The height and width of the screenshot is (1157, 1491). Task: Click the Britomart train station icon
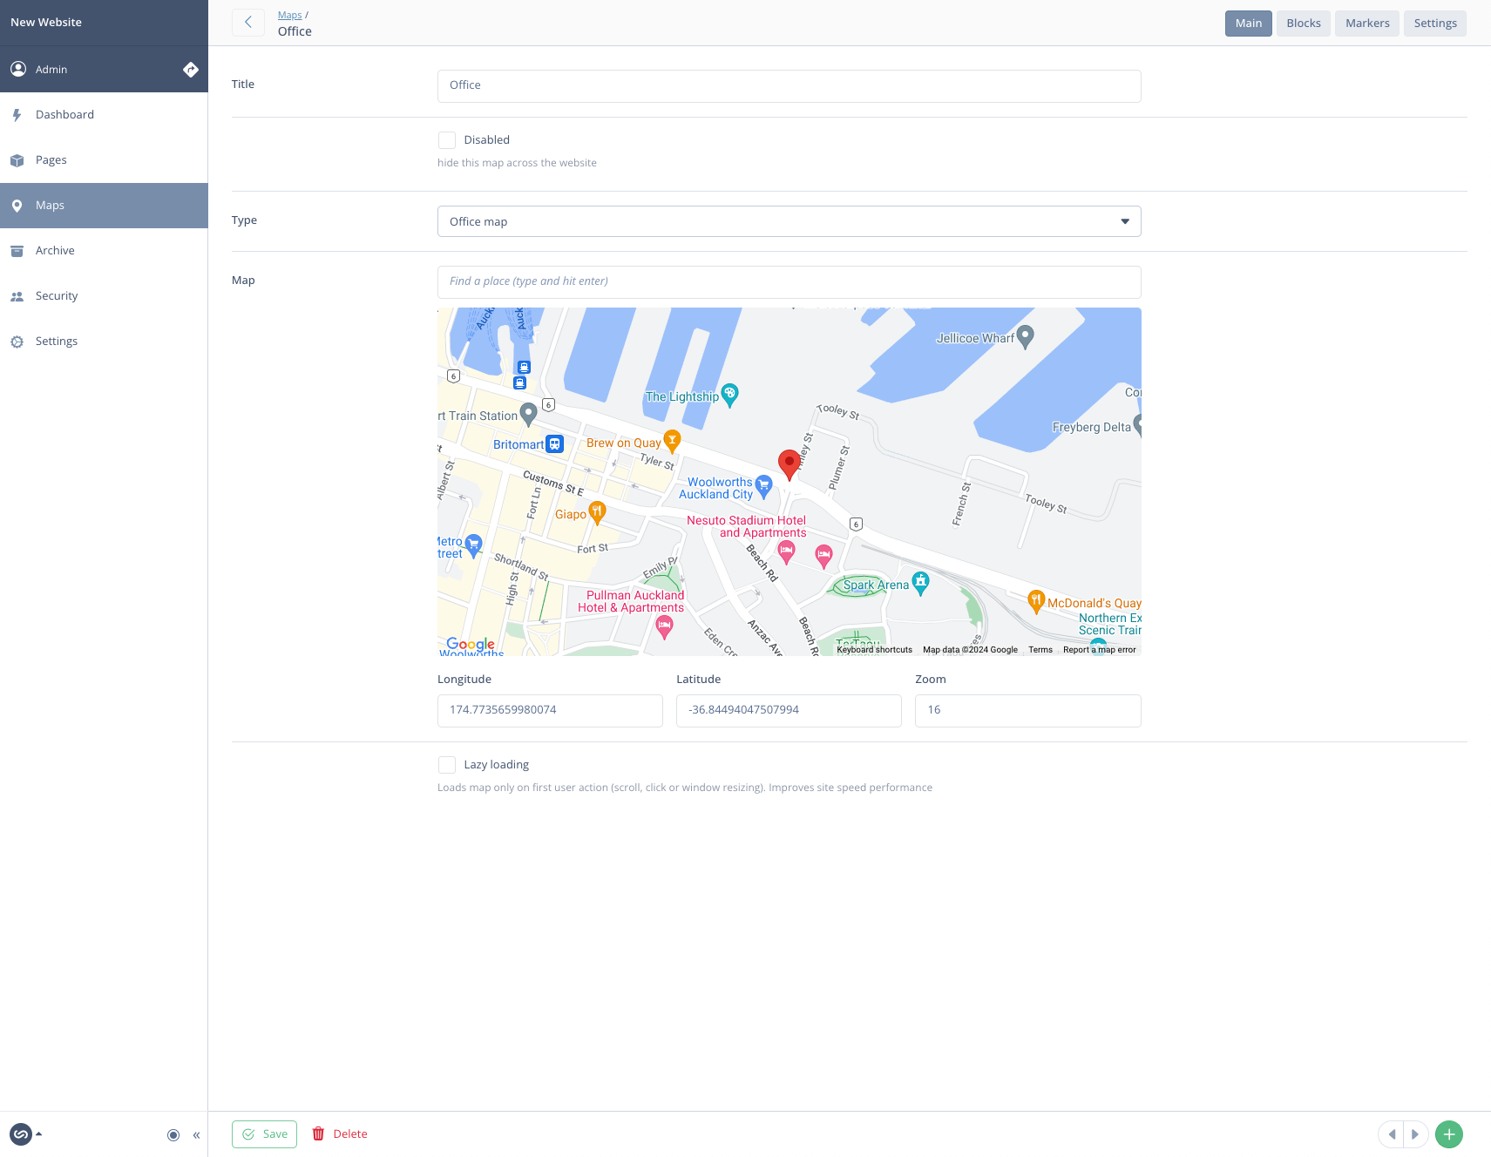point(554,444)
